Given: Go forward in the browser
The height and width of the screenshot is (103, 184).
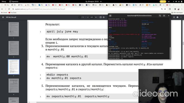Looking at the screenshot, I should click(x=5, y=9).
